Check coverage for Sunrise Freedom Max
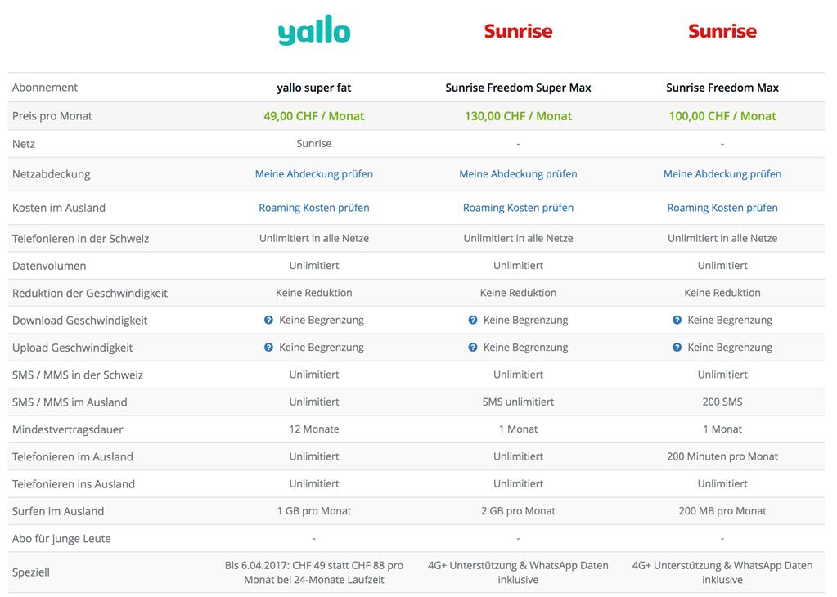The height and width of the screenshot is (597, 837). point(722,174)
